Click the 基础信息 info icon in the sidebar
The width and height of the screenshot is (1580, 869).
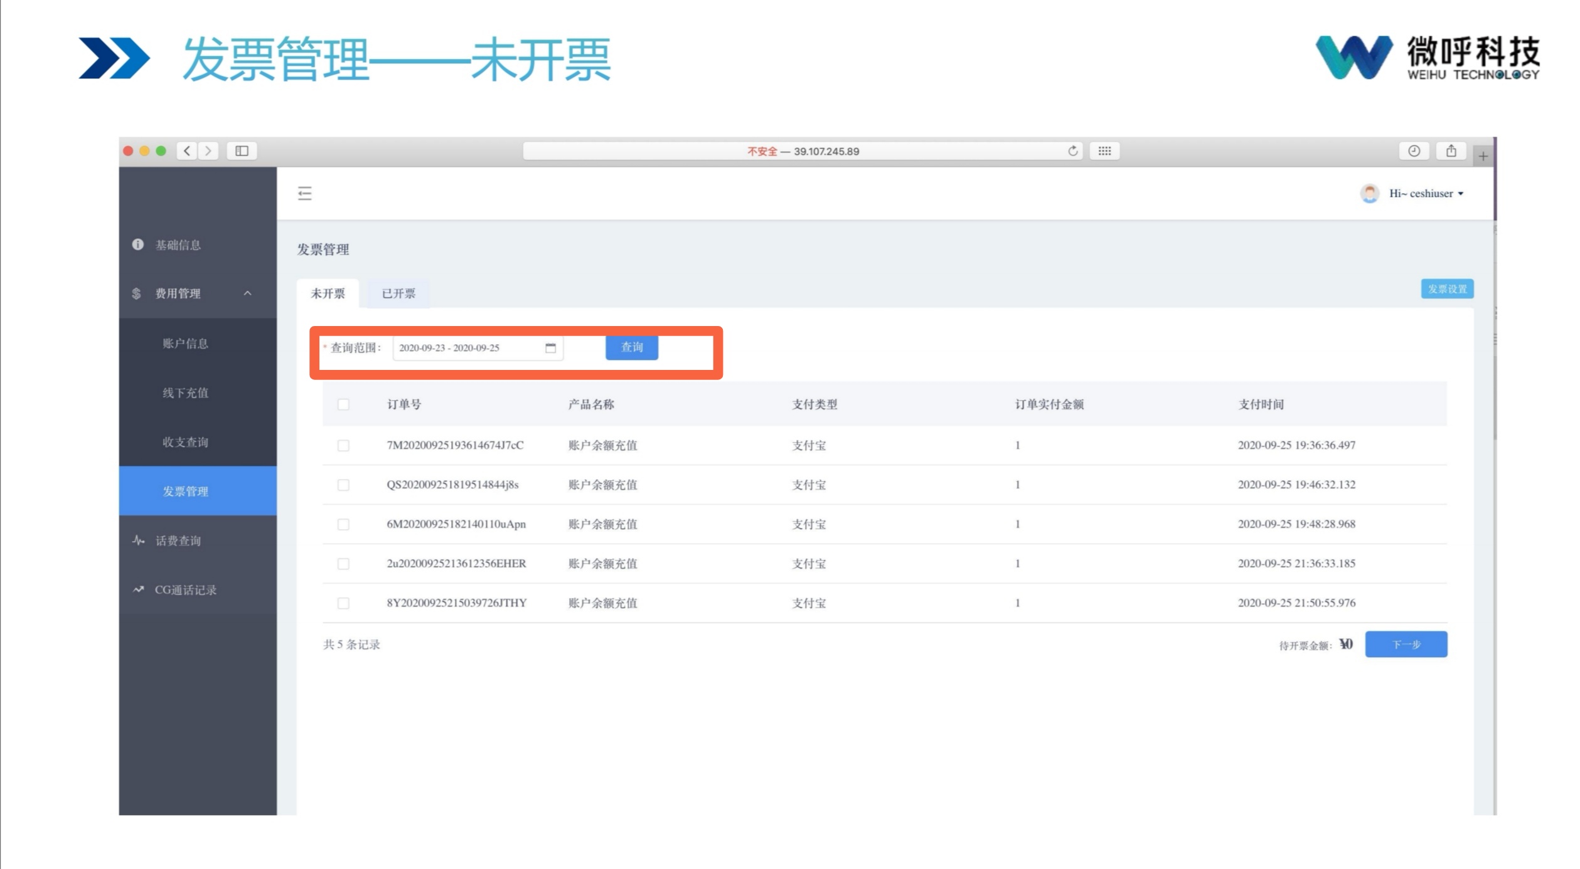[x=138, y=245]
